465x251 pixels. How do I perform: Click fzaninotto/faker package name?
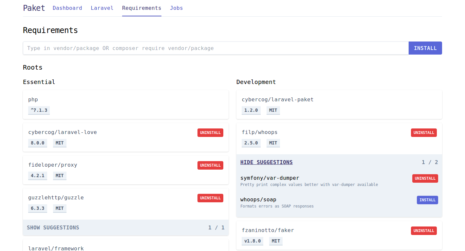click(x=268, y=230)
